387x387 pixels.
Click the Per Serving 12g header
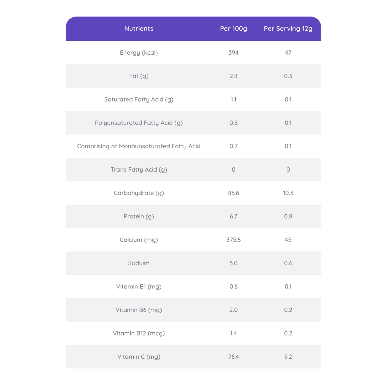(x=288, y=29)
